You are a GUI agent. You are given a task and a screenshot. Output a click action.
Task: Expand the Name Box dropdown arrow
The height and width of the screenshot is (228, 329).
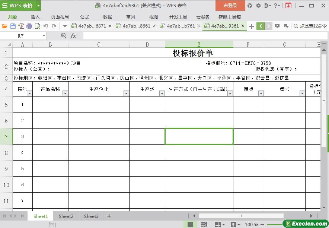[44, 36]
